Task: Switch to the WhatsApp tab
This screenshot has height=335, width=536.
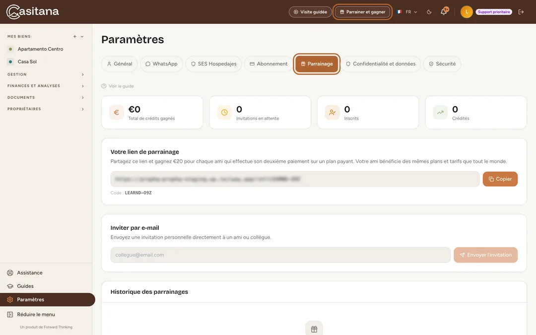Action: [161, 64]
